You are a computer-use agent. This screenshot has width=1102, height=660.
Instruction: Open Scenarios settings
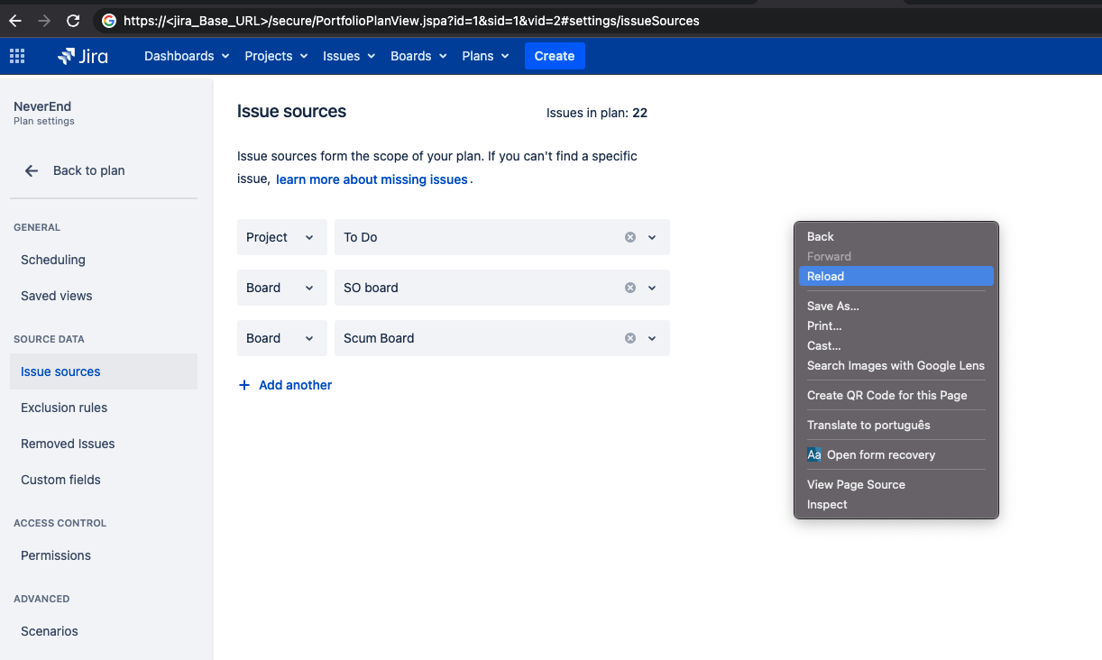pos(104,631)
